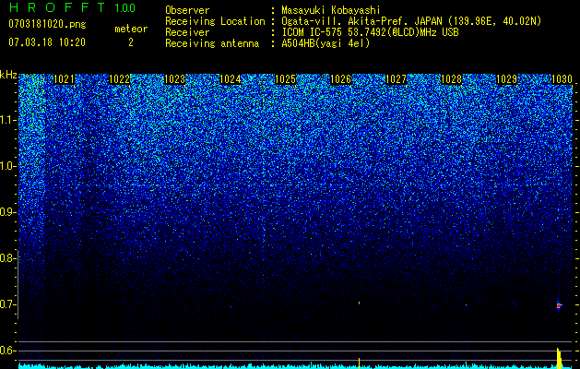Click the date and time 07.03.18 10:20
Viewport: 580px width, 369px height.
(47, 42)
